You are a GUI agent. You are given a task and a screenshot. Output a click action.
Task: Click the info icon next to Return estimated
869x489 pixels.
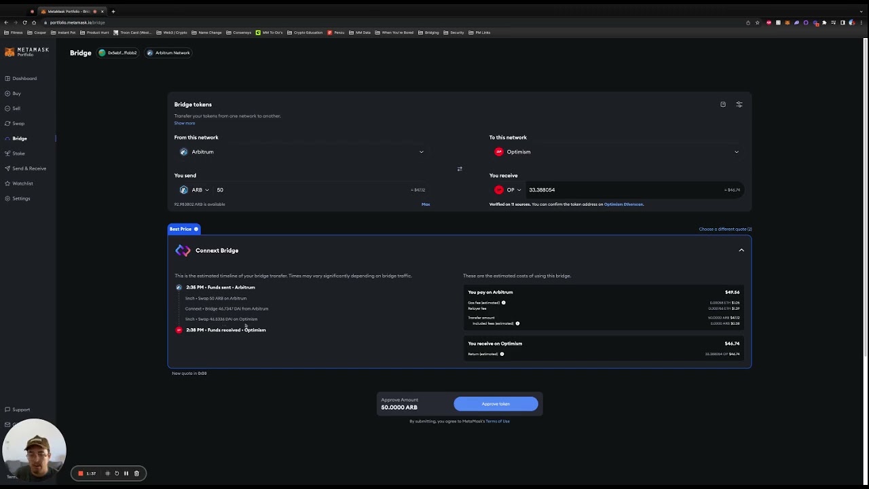502,354
